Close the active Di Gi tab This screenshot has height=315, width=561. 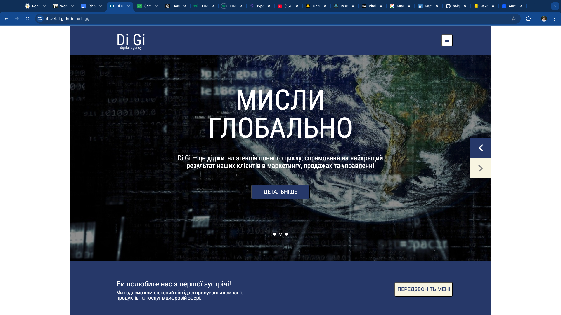coord(129,6)
